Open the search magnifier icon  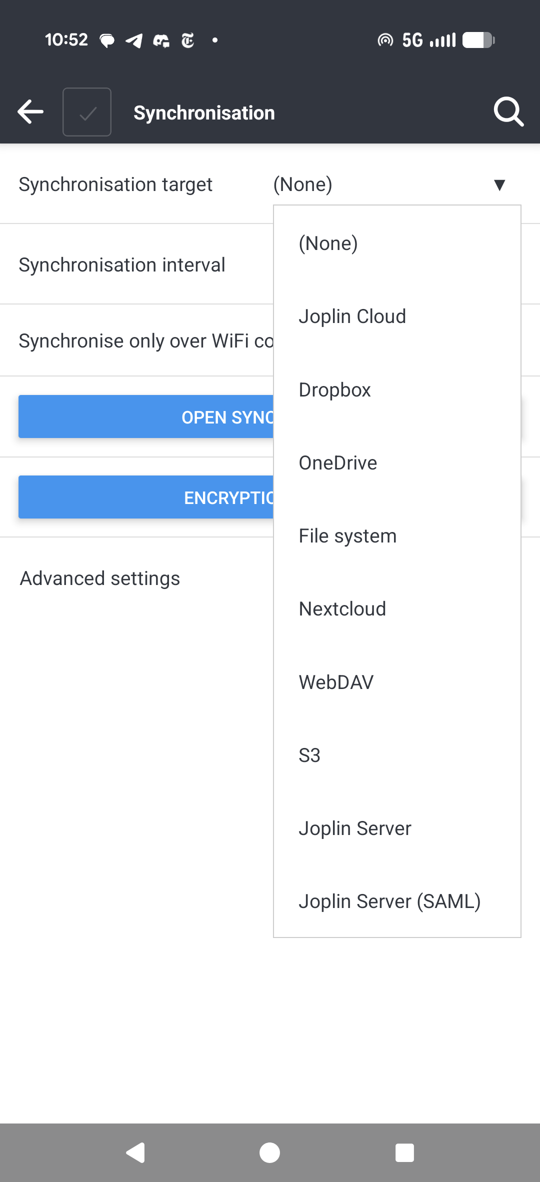coord(508,112)
